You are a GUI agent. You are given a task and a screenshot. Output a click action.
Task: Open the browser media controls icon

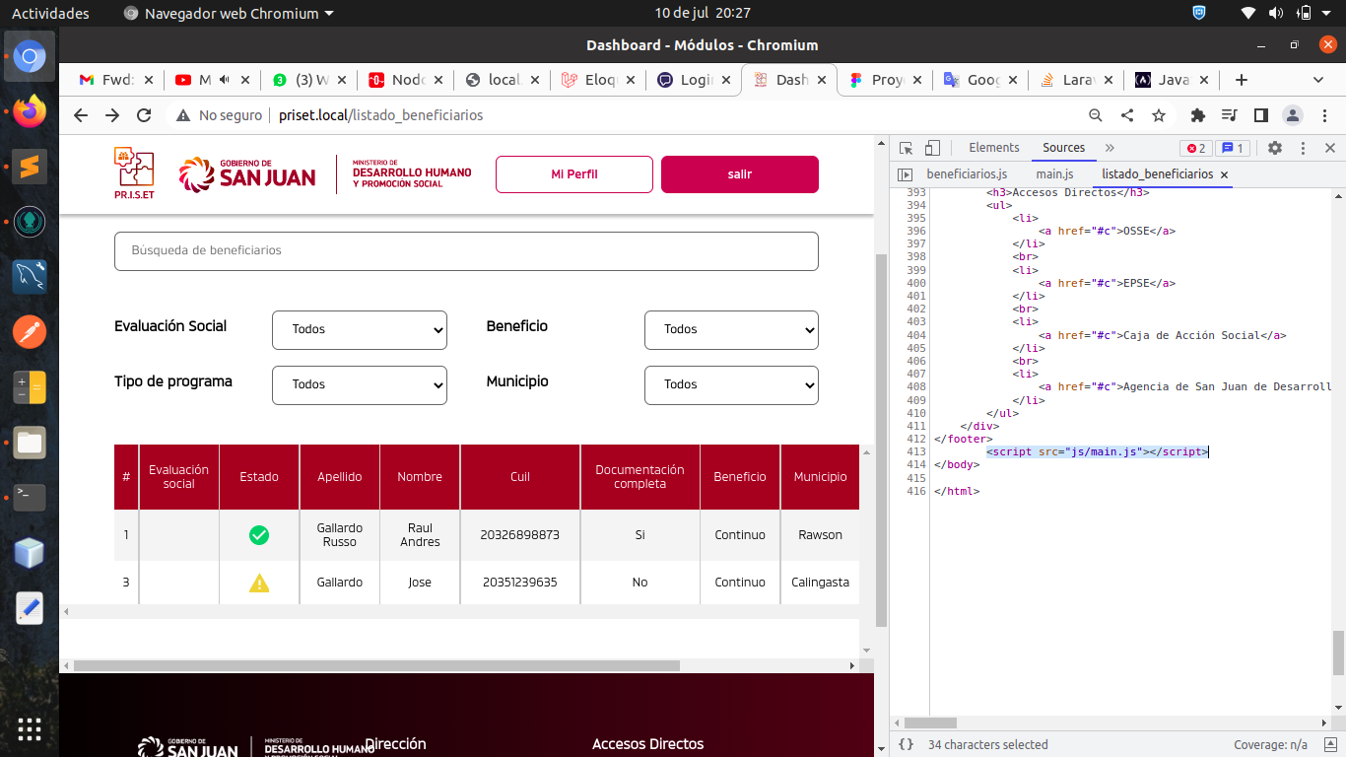point(1229,115)
